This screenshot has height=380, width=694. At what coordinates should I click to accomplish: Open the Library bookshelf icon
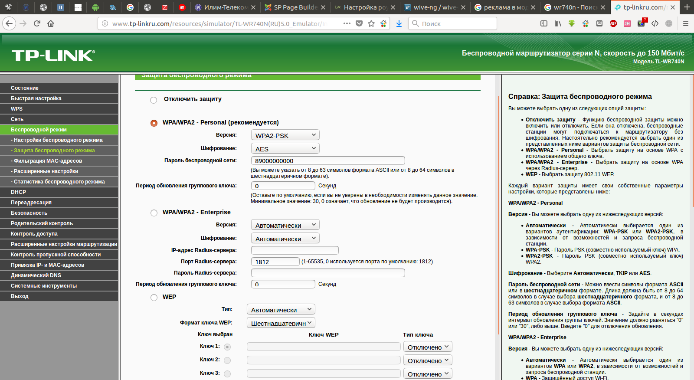point(558,23)
